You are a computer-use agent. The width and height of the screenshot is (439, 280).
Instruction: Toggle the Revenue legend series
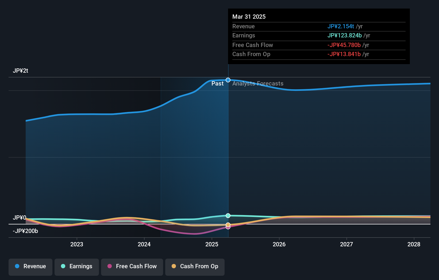tap(30, 267)
